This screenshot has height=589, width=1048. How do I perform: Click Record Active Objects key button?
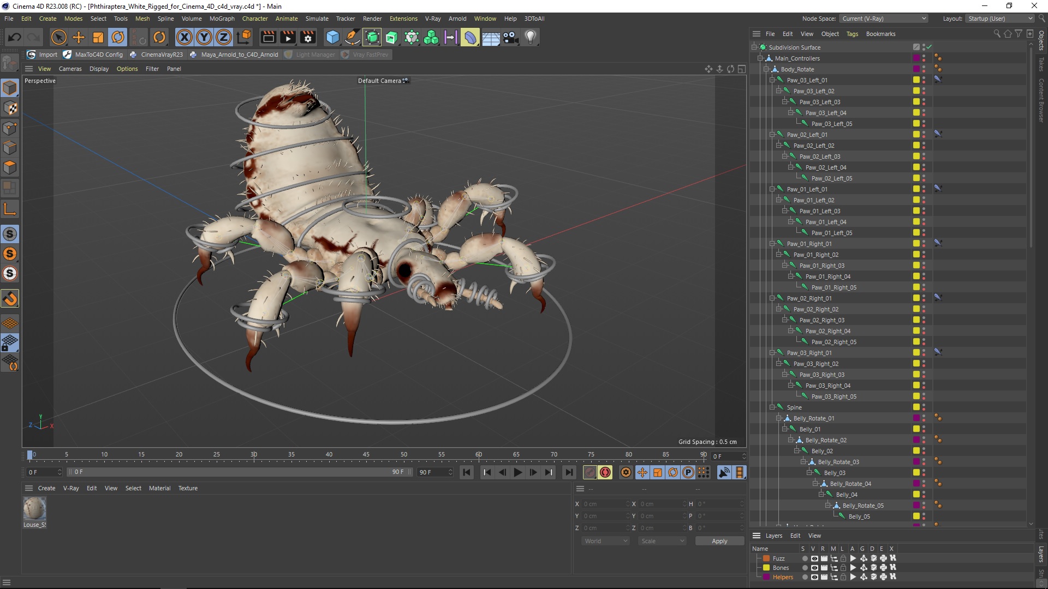coord(590,472)
